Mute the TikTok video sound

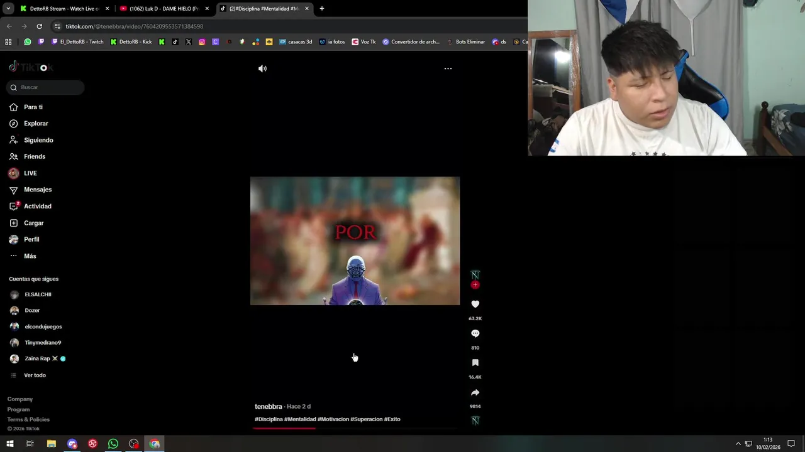[262, 68]
